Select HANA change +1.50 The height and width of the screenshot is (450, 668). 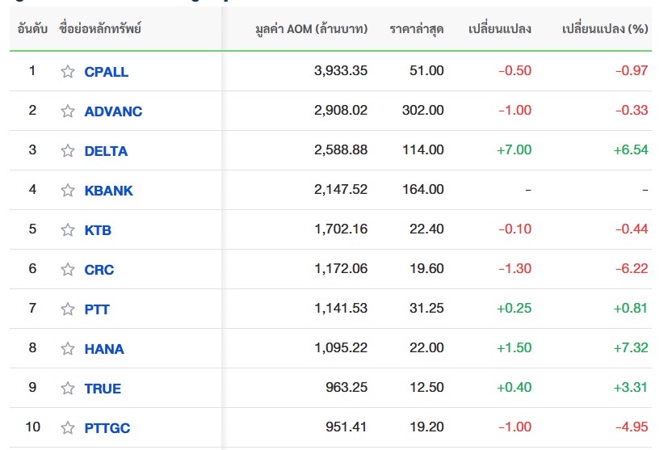pyautogui.click(x=515, y=348)
